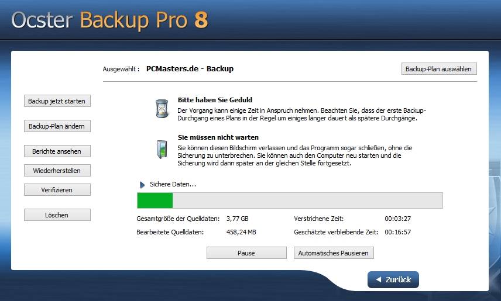The height and width of the screenshot is (301, 501).
Task: Click Backup-Plan auswählen button
Action: click(x=439, y=68)
